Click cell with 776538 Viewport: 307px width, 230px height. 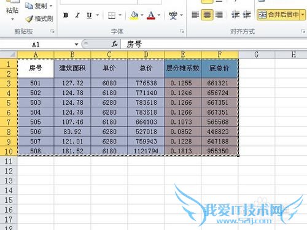click(146, 83)
